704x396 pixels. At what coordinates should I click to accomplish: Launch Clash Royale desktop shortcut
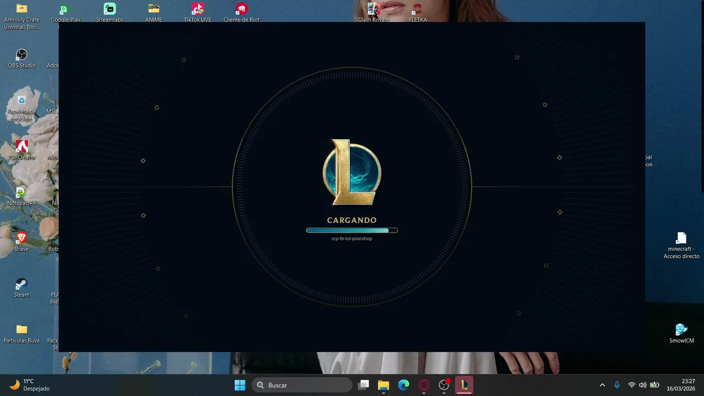point(373,13)
